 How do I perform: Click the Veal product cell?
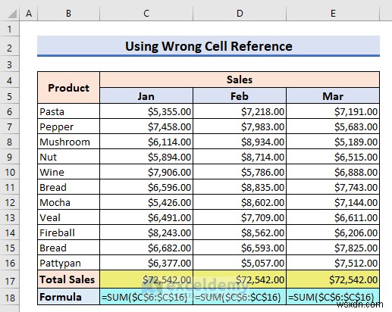tap(68, 217)
